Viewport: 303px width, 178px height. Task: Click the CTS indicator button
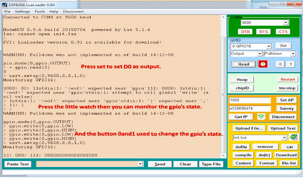pyautogui.click(x=283, y=32)
